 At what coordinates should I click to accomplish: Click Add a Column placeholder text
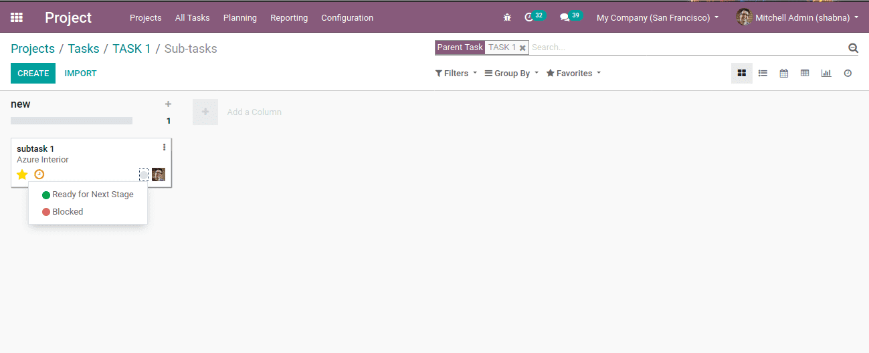pos(254,112)
